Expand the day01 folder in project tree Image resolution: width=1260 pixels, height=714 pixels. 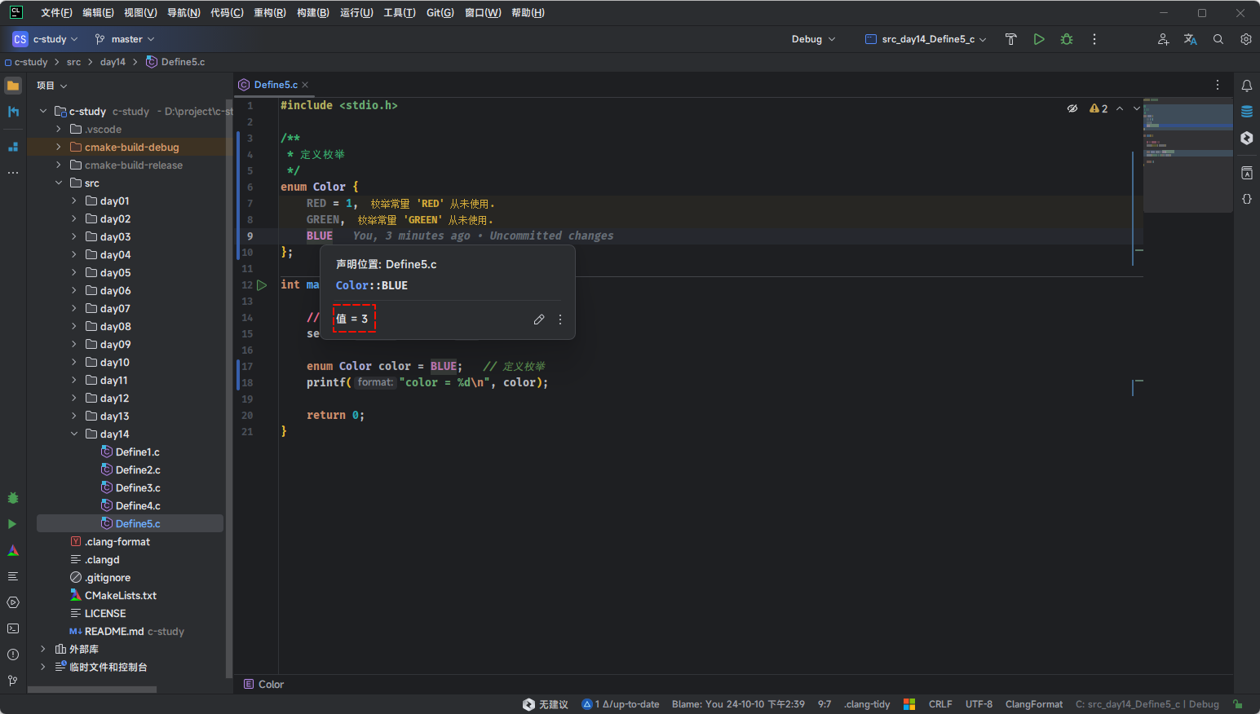[74, 201]
